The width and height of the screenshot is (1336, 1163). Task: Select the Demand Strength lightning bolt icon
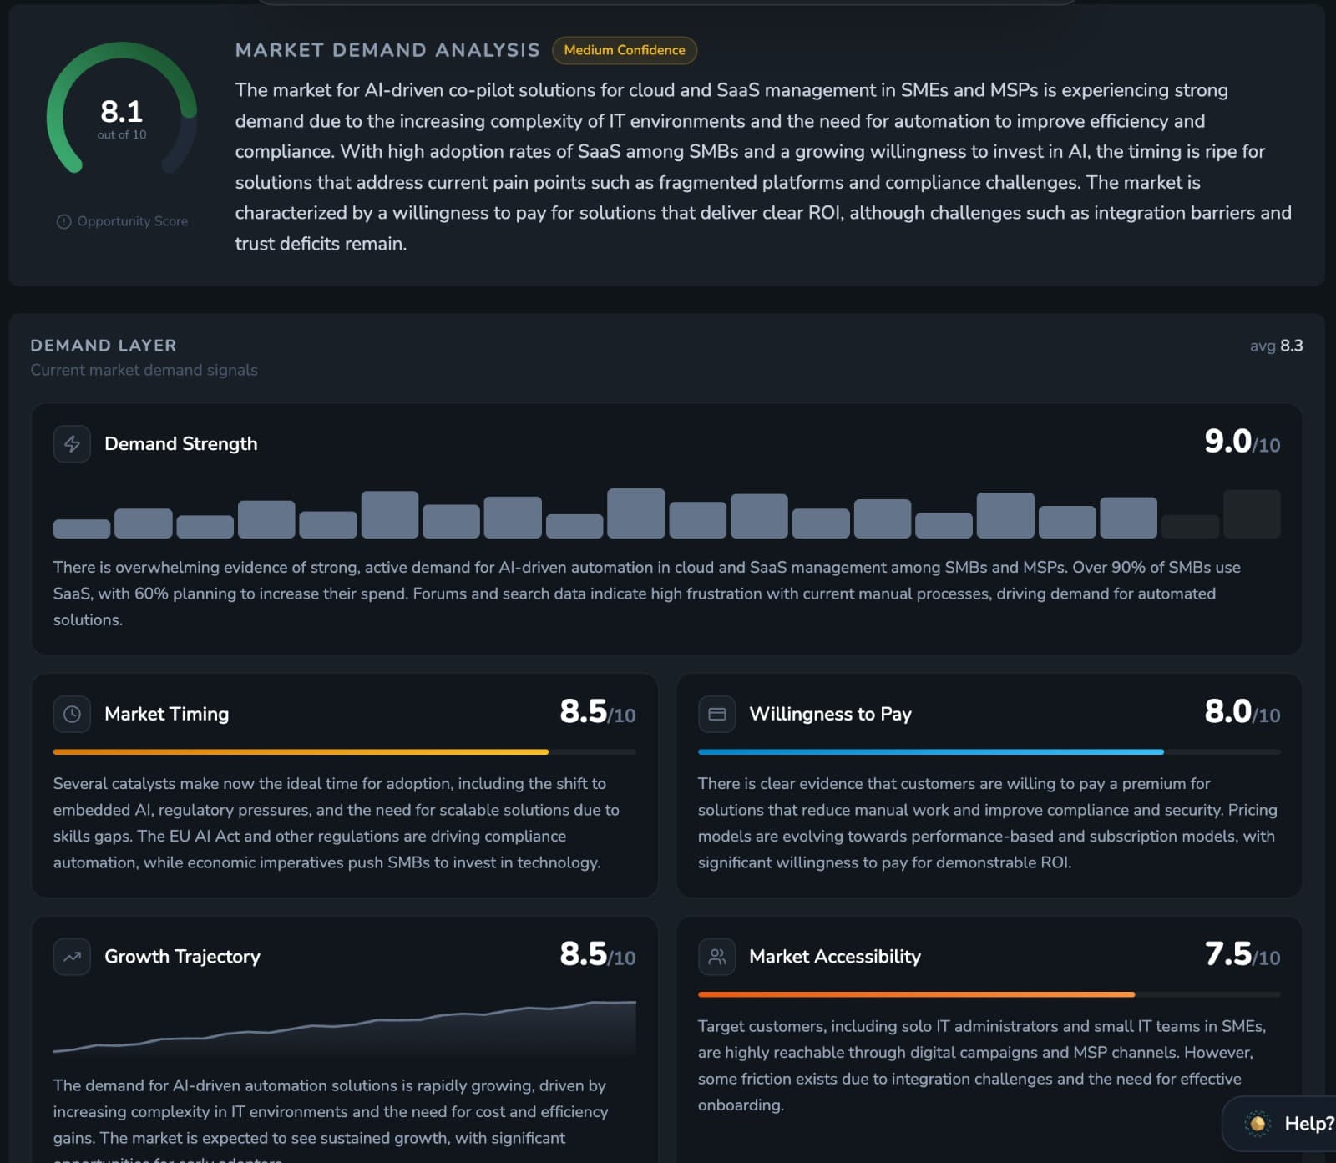72,444
